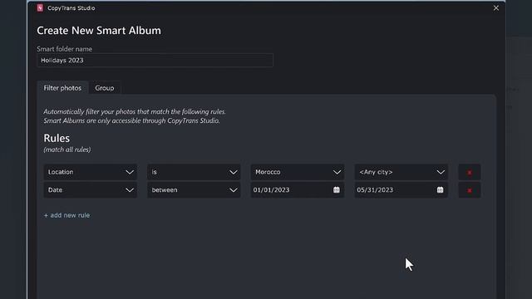Delete the Date rule with red X

tap(470, 190)
